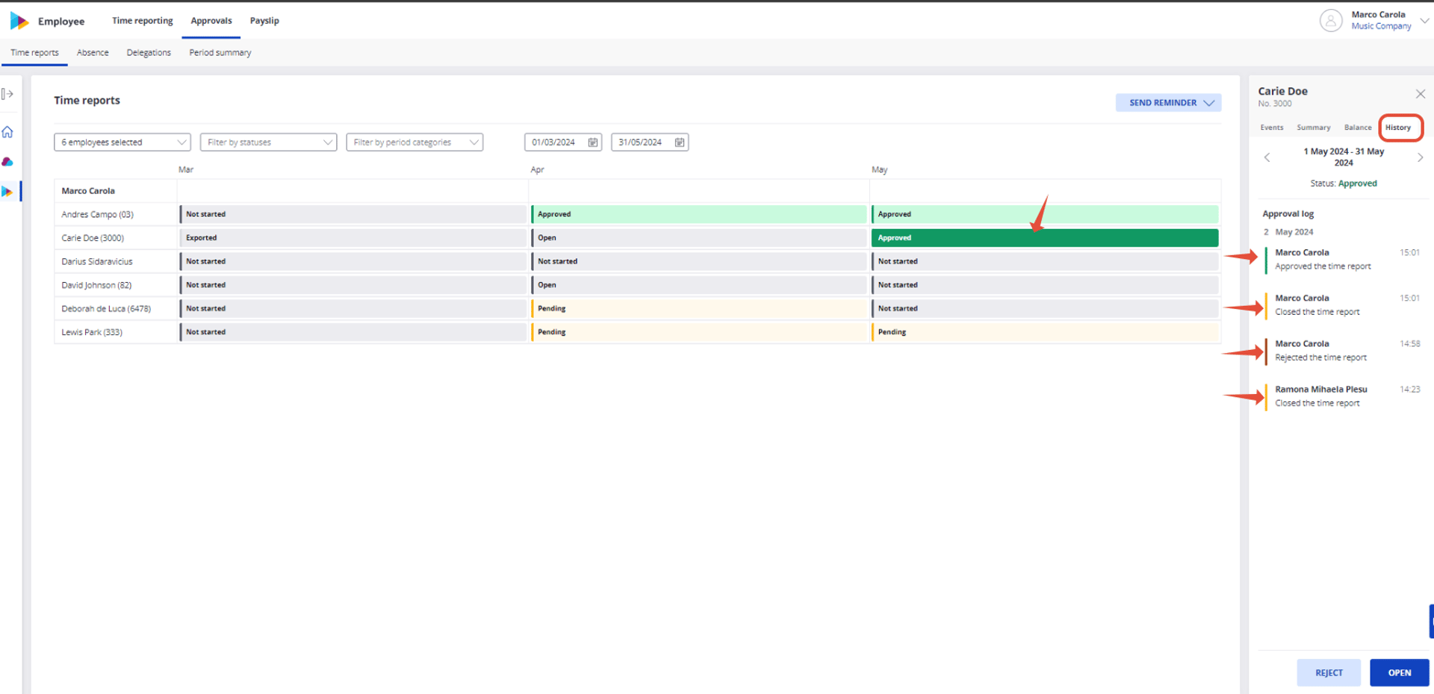This screenshot has height=694, width=1434.
Task: Open calendar picker for 31/05/2024 date
Action: [679, 143]
